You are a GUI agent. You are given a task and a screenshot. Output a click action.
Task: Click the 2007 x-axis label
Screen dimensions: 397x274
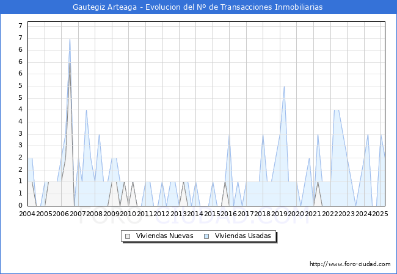(78, 214)
